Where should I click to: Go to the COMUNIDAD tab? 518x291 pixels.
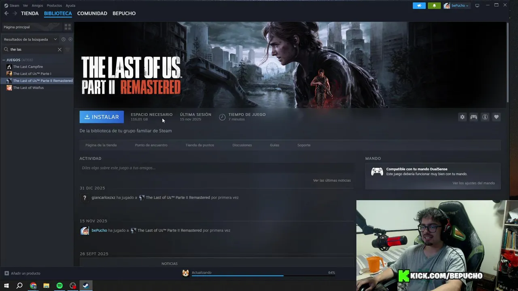click(92, 13)
